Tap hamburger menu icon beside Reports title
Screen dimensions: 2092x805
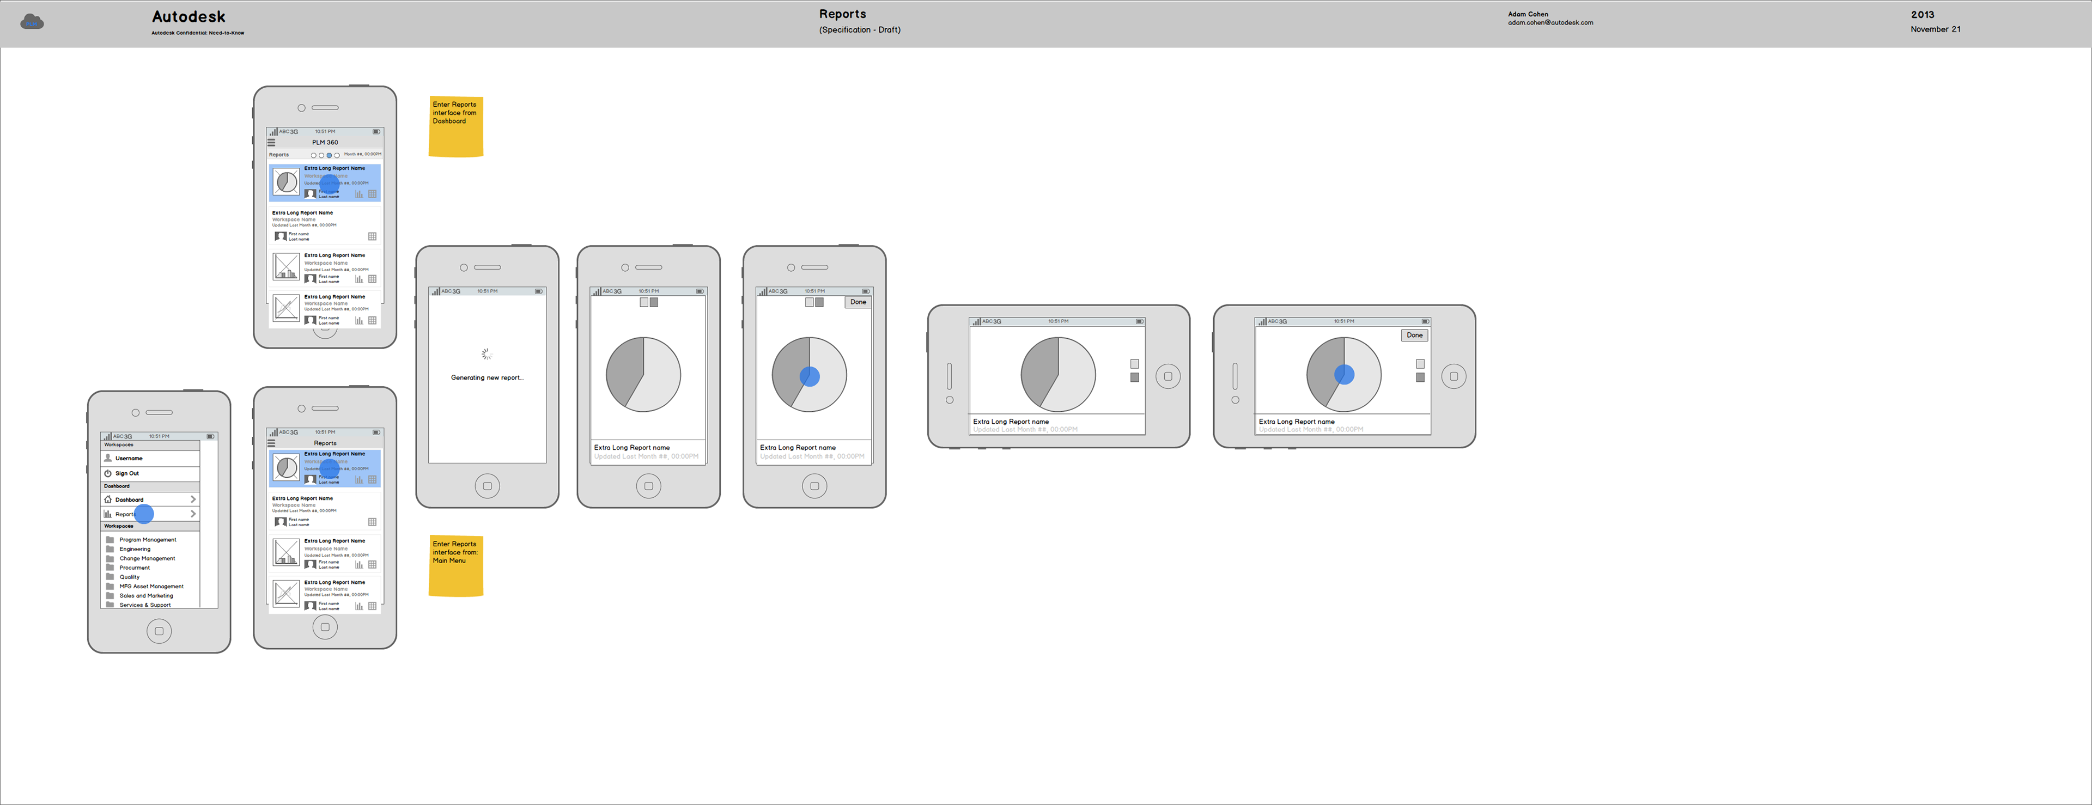coord(271,443)
